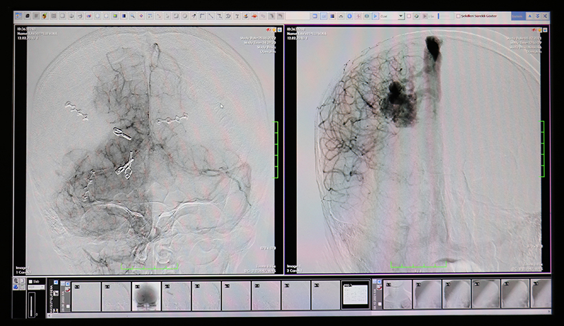Click the dark stacked-layout icon
564x326 pixels.
click(x=332, y=17)
